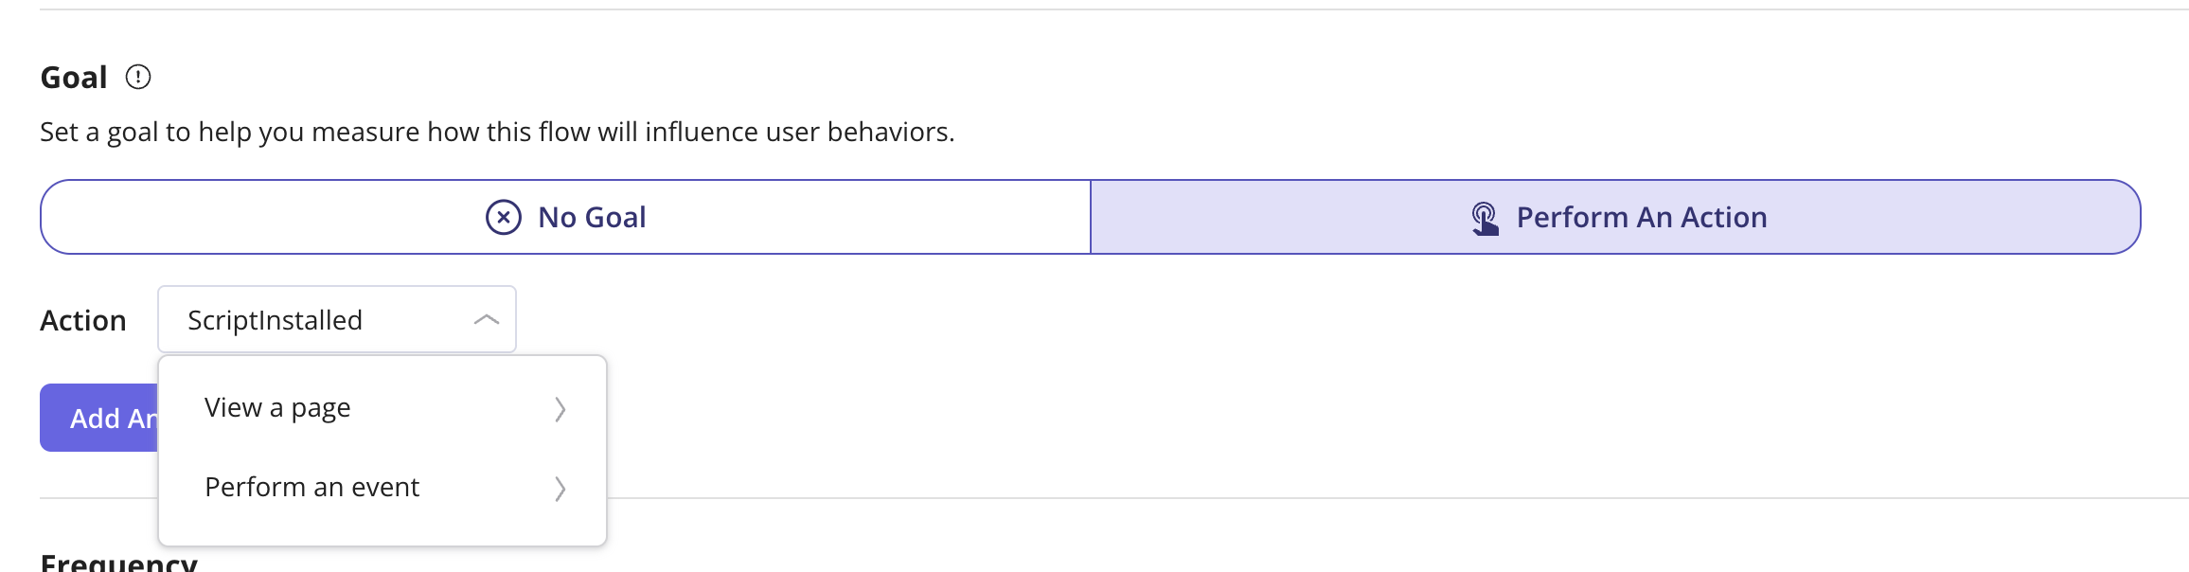Select the Perform An Action option
The image size is (2189, 572).
1615,217
